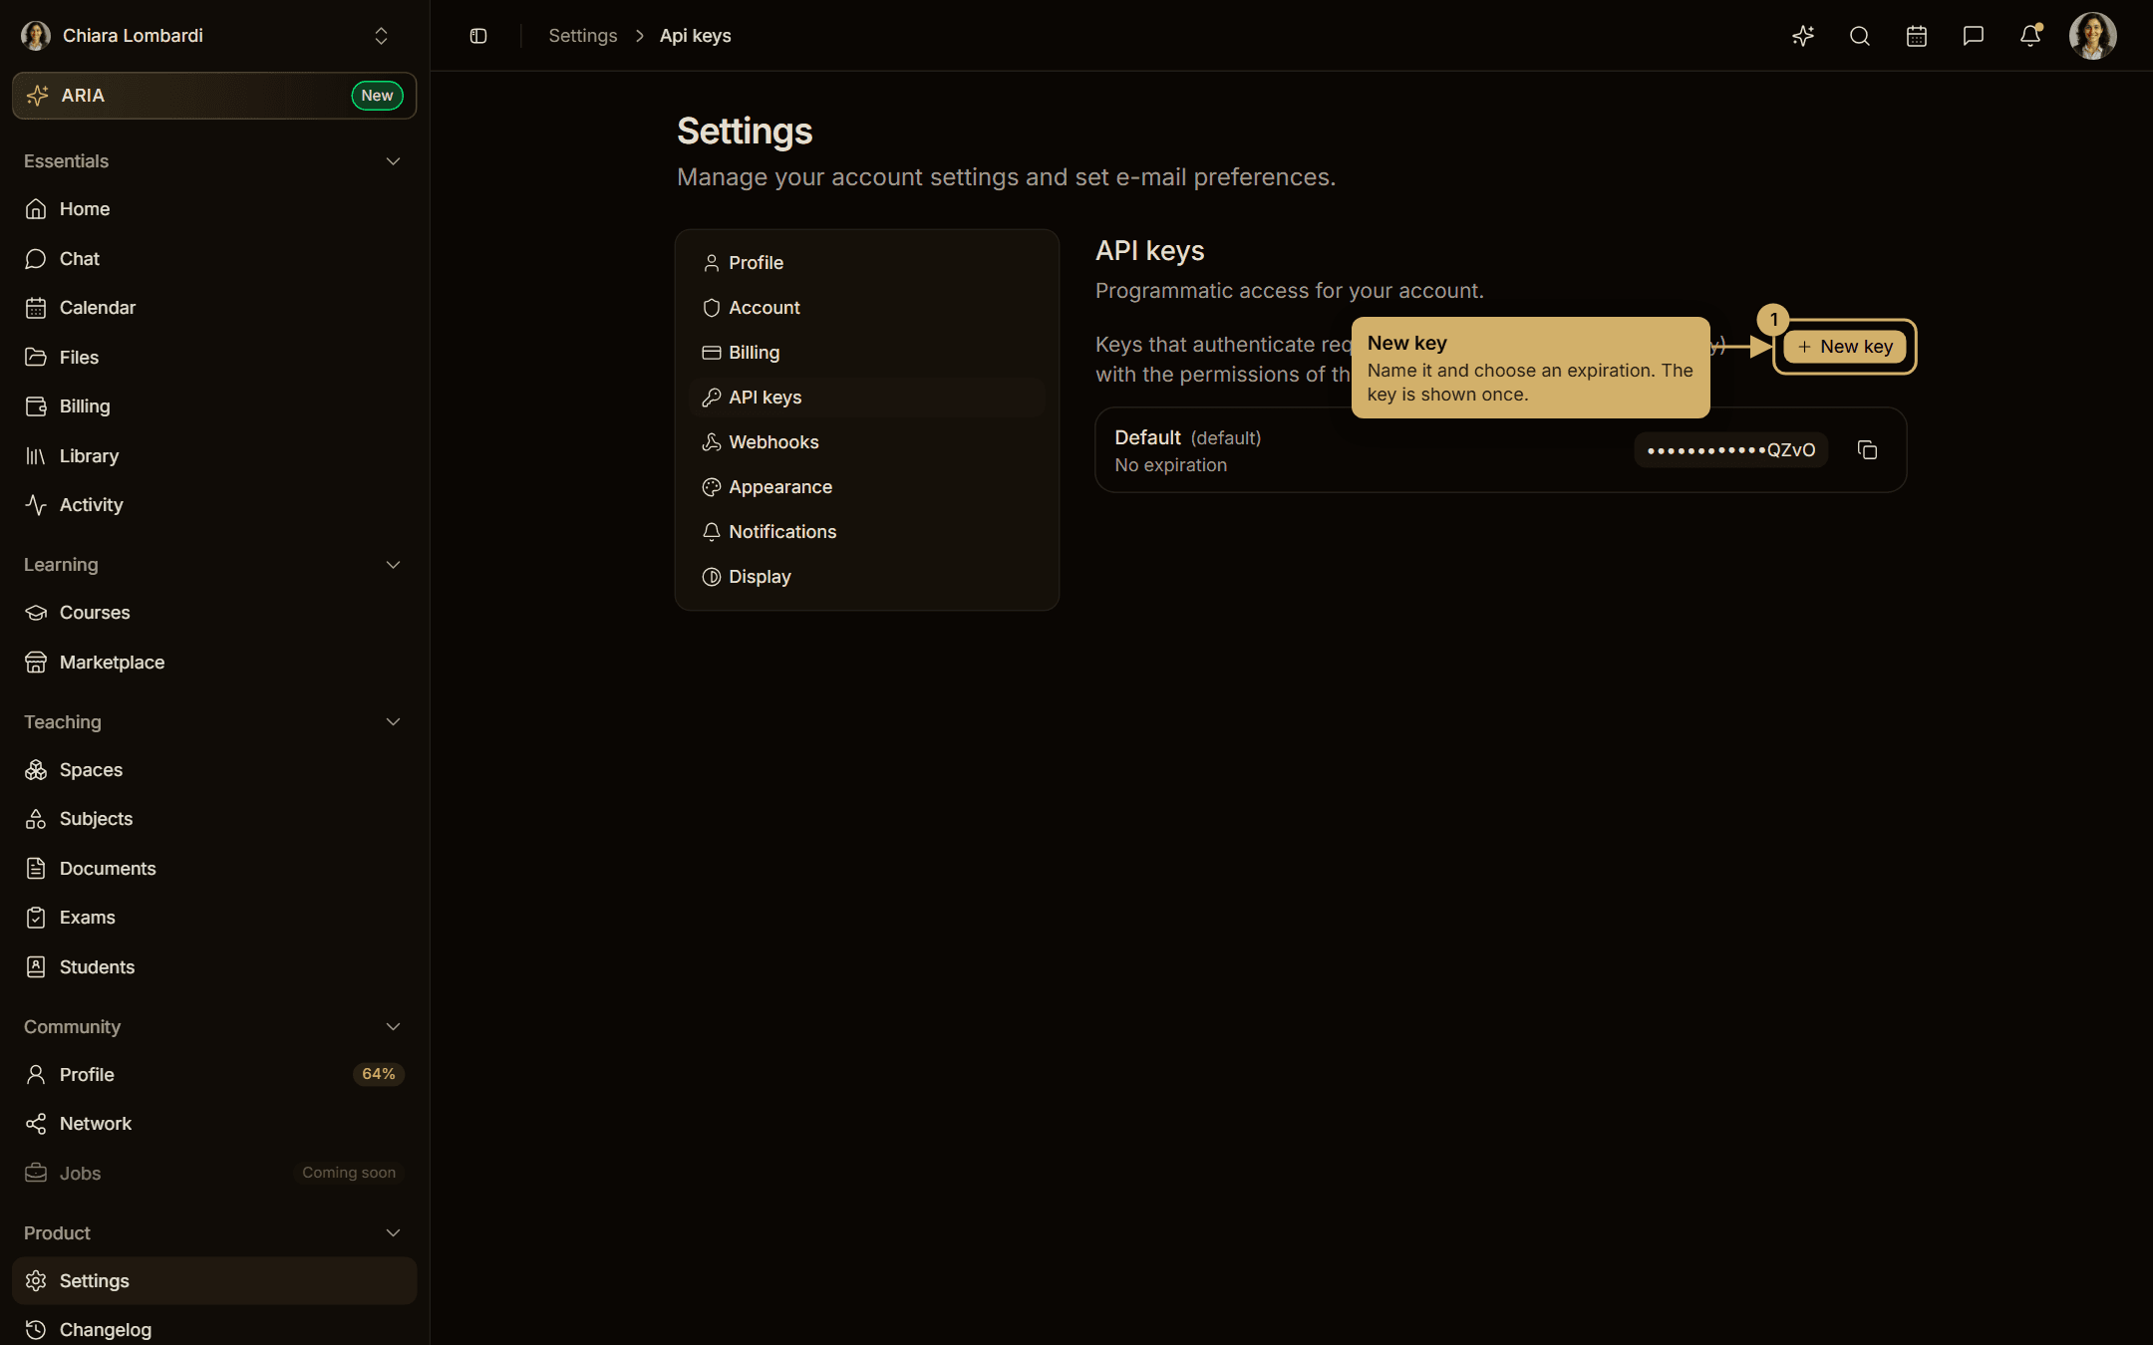Viewport: 2153px width, 1345px height.
Task: Open Subjects in sidebar
Action: (x=214, y=819)
